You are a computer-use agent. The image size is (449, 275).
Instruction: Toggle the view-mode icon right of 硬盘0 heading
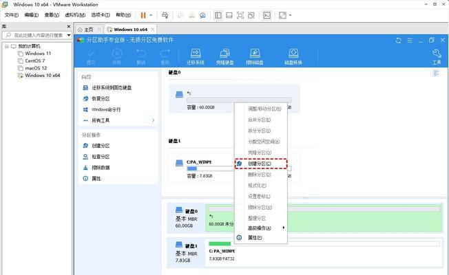(436, 73)
